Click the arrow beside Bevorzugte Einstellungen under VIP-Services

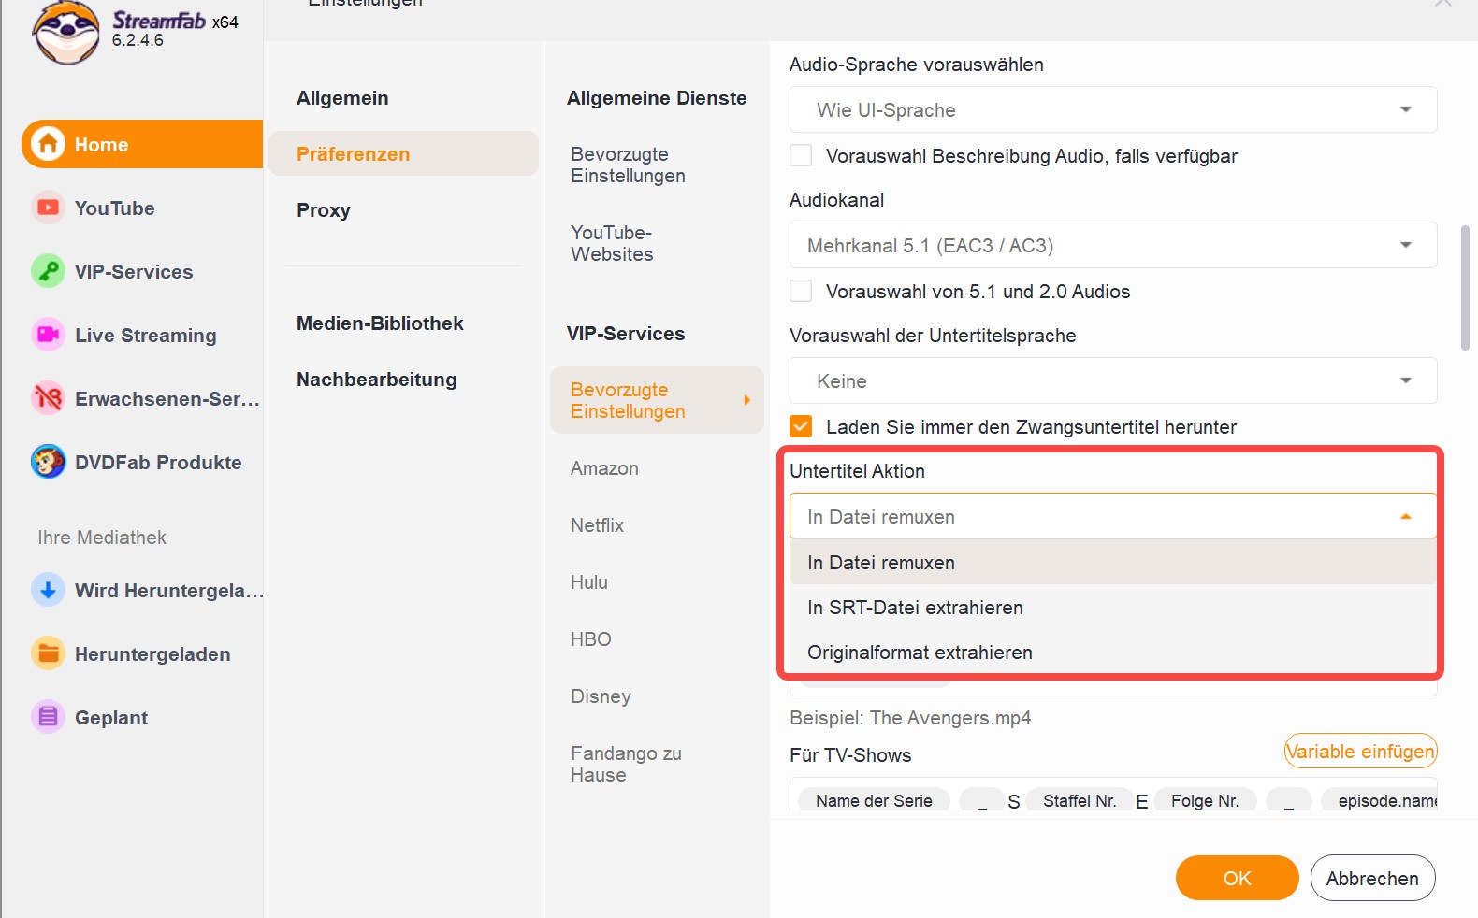point(746,400)
